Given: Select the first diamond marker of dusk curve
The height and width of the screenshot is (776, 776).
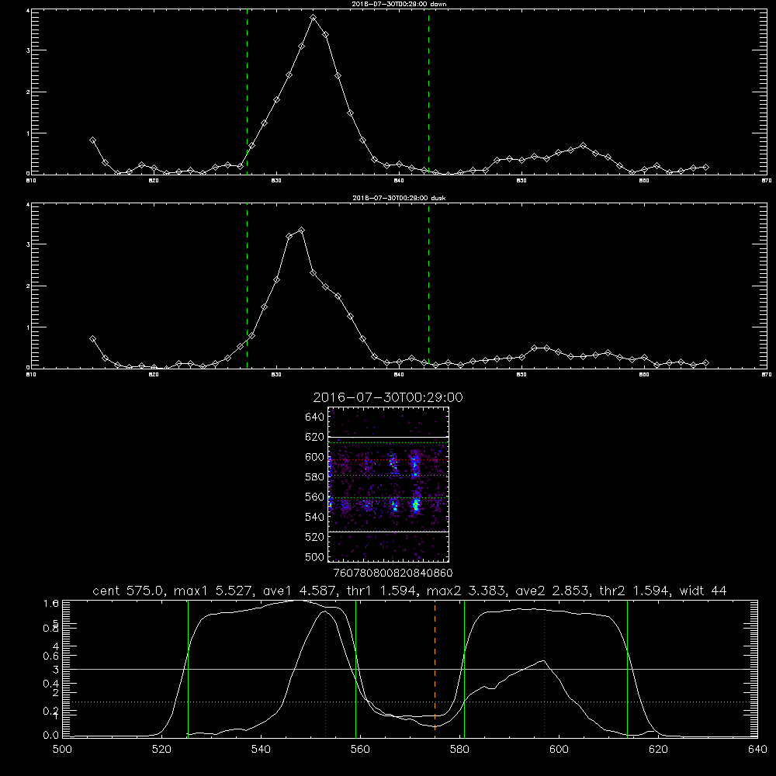Looking at the screenshot, I should point(92,338).
